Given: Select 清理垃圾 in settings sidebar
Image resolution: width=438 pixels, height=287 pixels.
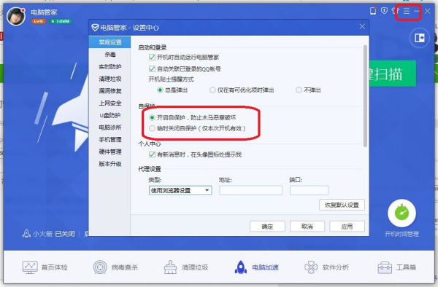Looking at the screenshot, I should [x=109, y=79].
